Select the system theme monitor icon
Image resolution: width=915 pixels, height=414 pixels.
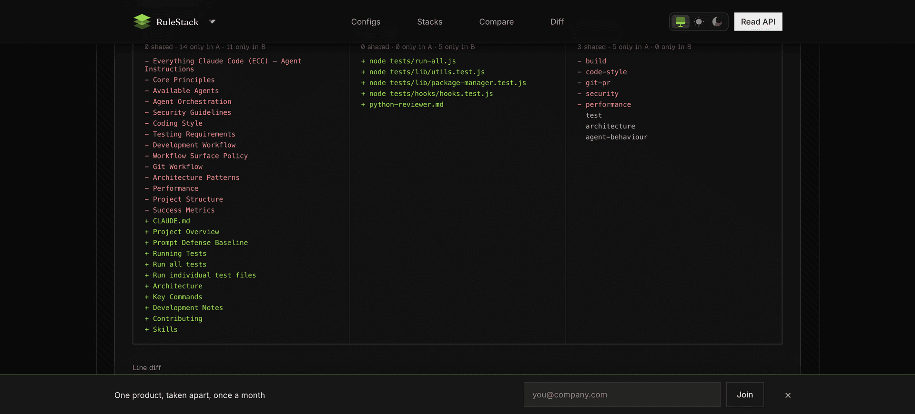[x=681, y=22]
